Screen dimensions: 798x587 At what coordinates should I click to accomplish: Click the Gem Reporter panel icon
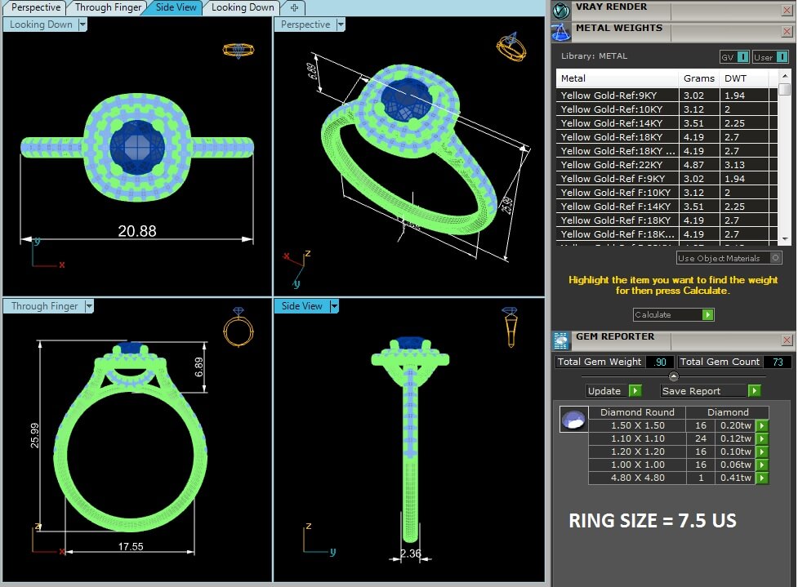pos(561,340)
